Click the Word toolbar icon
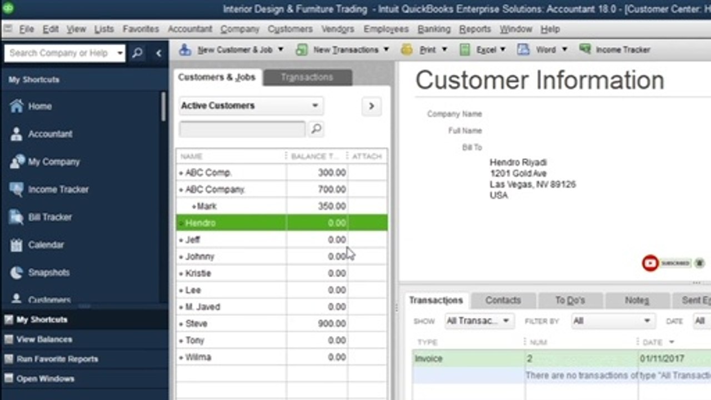The image size is (711, 400). pyautogui.click(x=523, y=49)
